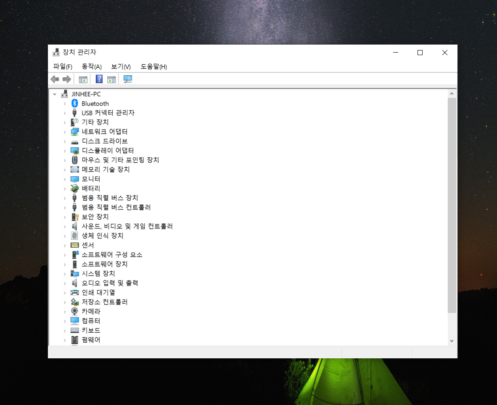Expand the 범용 직렬 버스 장치 category
The height and width of the screenshot is (405, 497).
[65, 198]
